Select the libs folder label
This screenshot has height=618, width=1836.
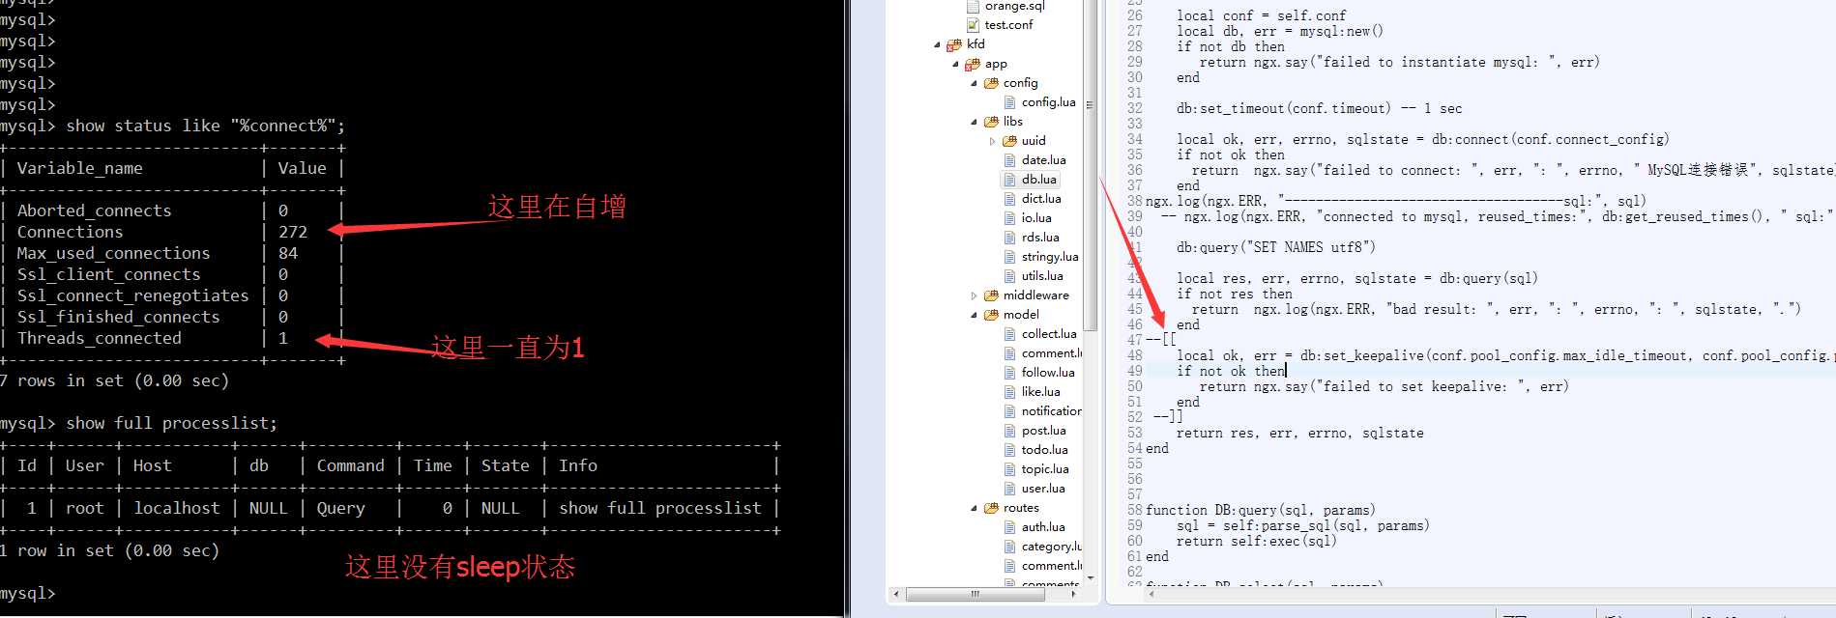coord(1013,122)
